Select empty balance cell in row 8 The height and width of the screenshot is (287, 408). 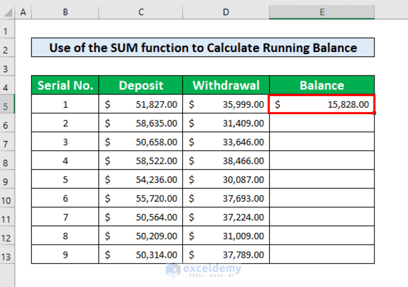pos(322,161)
